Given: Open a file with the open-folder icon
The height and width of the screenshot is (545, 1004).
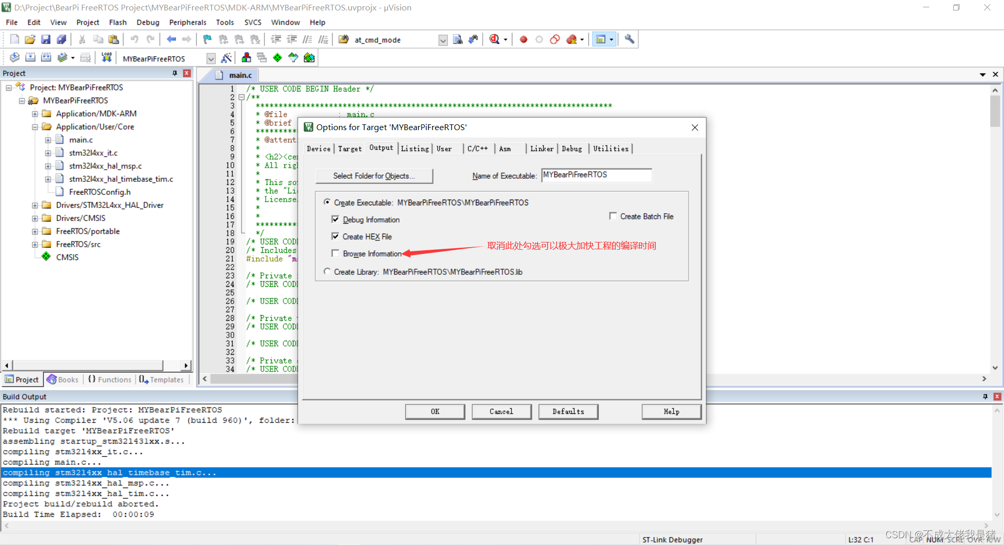Looking at the screenshot, I should pyautogui.click(x=30, y=39).
